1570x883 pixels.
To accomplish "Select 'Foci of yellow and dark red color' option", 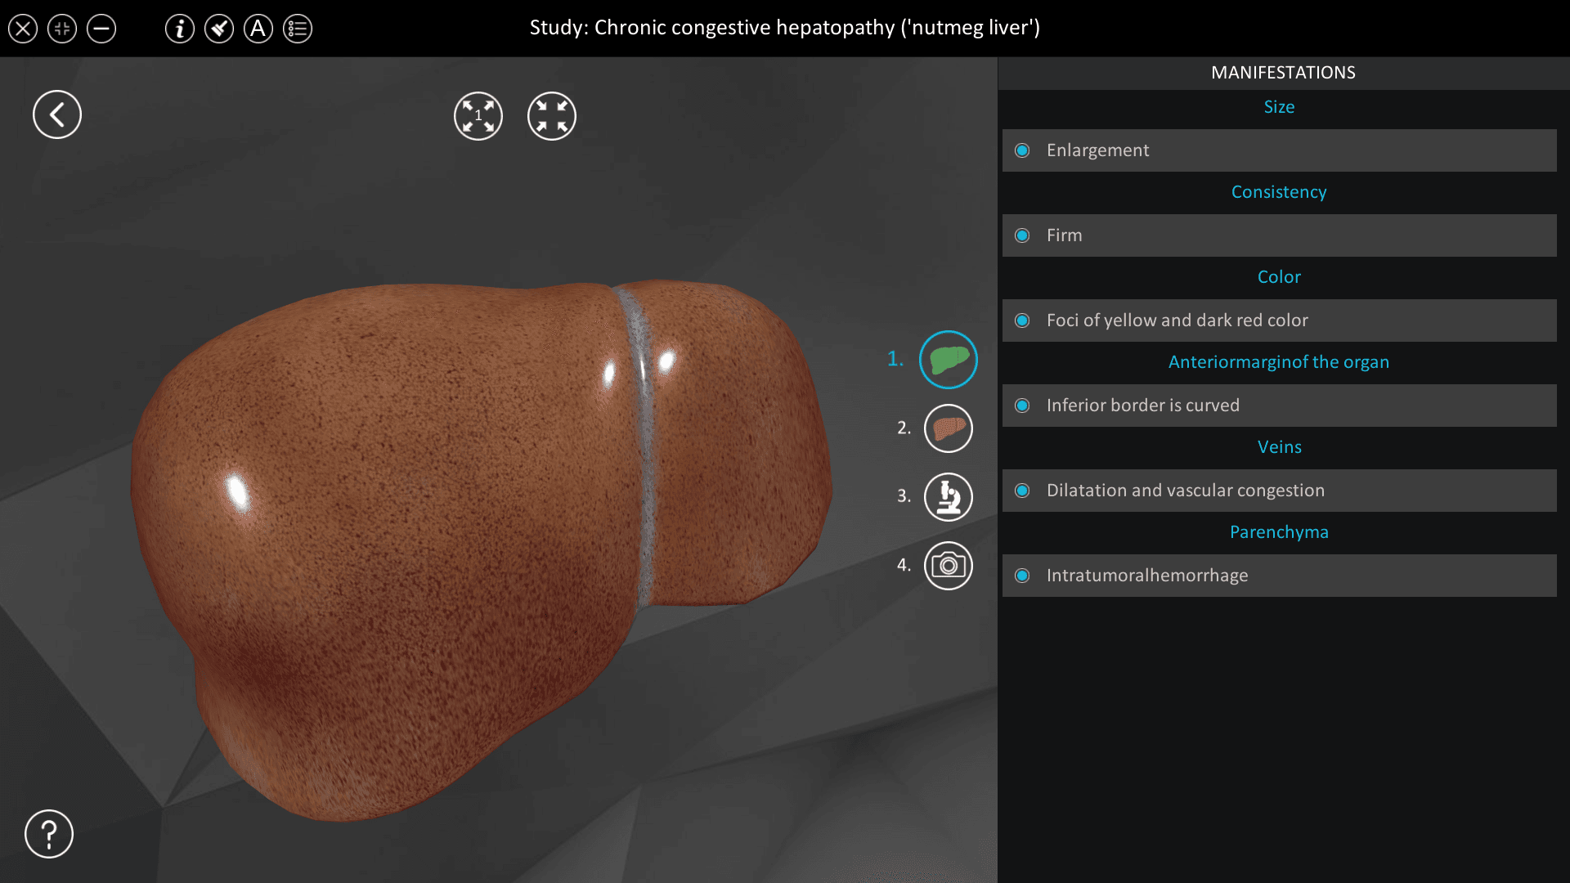I will click(1280, 320).
